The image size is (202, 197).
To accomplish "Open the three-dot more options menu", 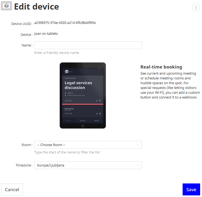I will click(x=196, y=7).
